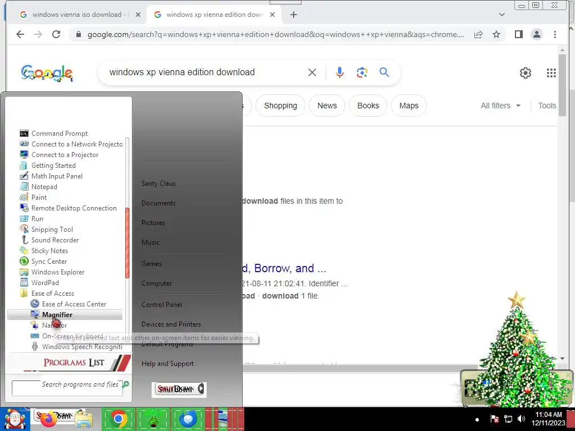Open Chrome tab search dropdown
The width and height of the screenshot is (575, 431).
pos(502,15)
